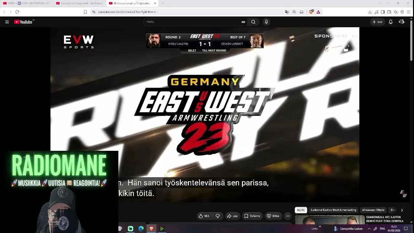Open the YouTube account avatar menu
This screenshot has width=414, height=233.
click(402, 22)
